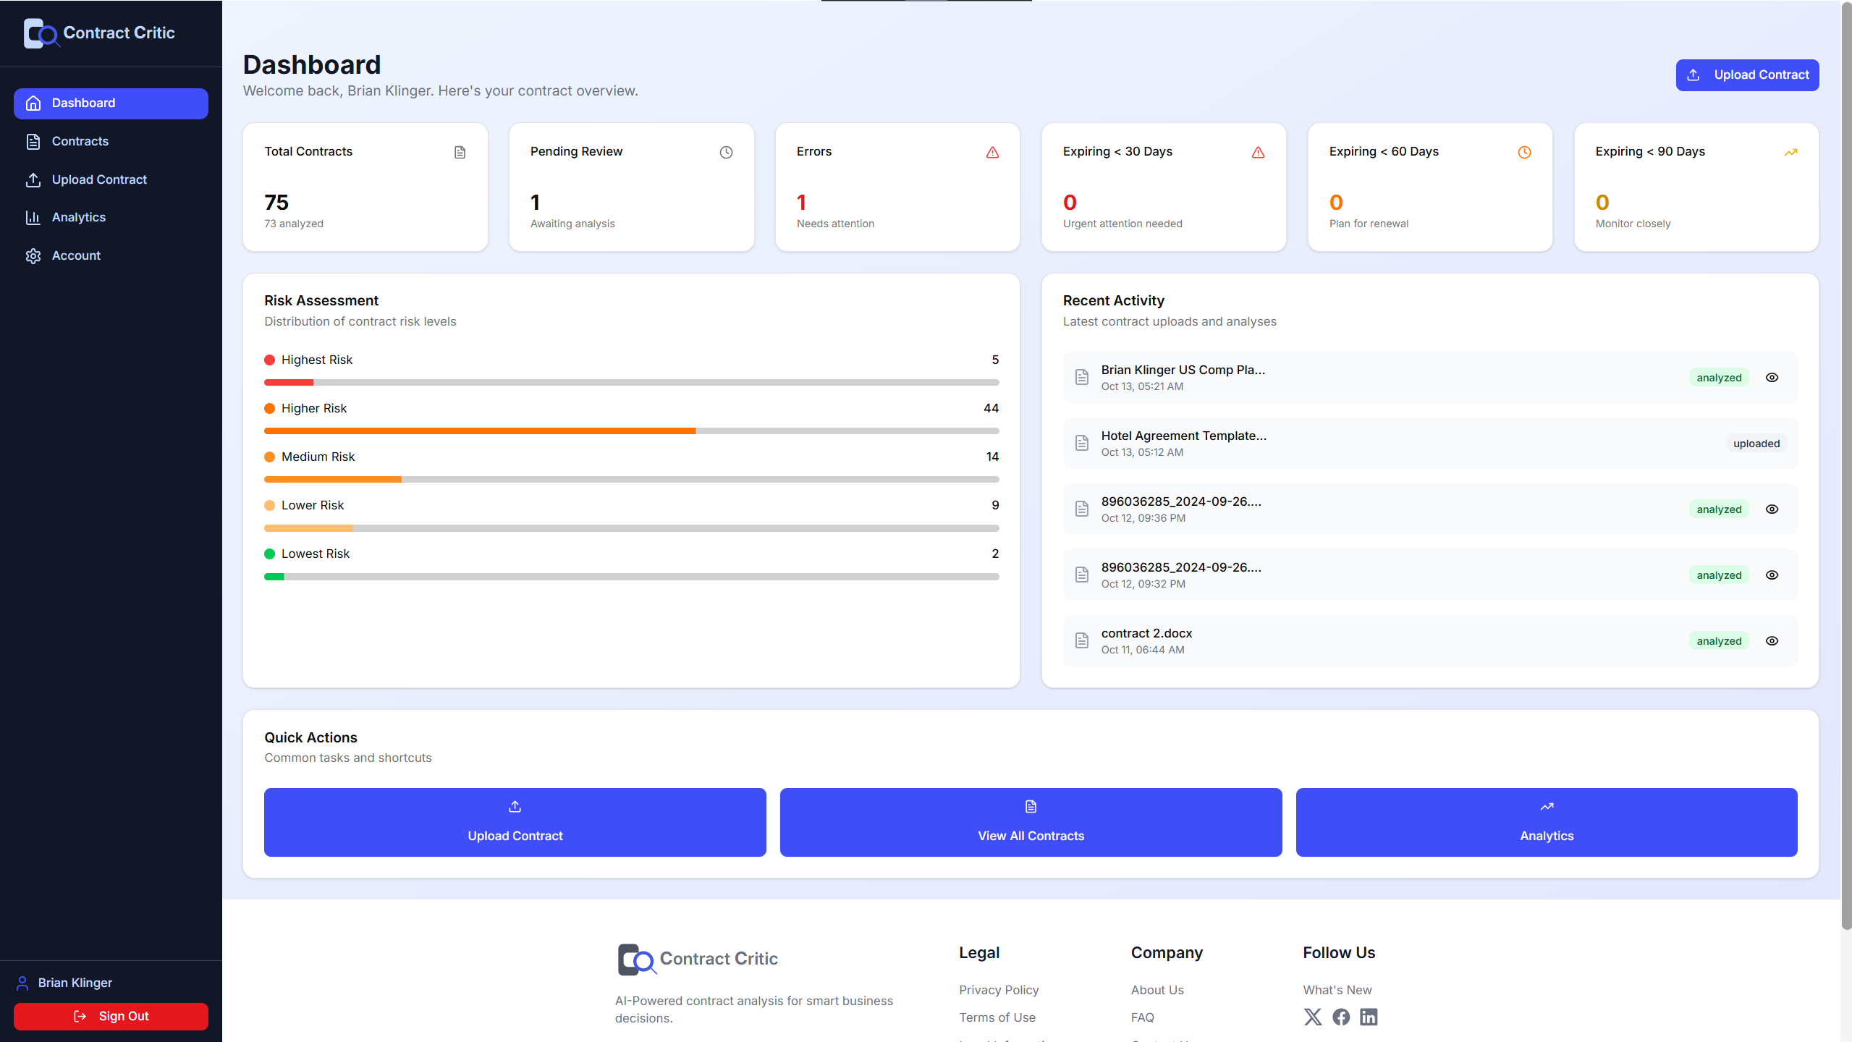This screenshot has height=1042, width=1852.
Task: Click the LinkedIn icon in the footer
Action: [x=1369, y=1017]
